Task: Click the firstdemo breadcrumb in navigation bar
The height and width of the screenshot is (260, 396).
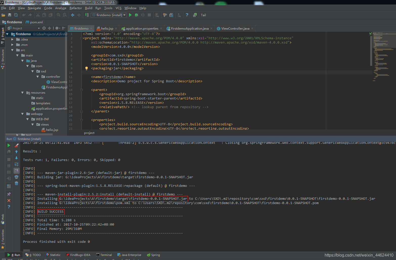Action: pyautogui.click(x=12, y=22)
